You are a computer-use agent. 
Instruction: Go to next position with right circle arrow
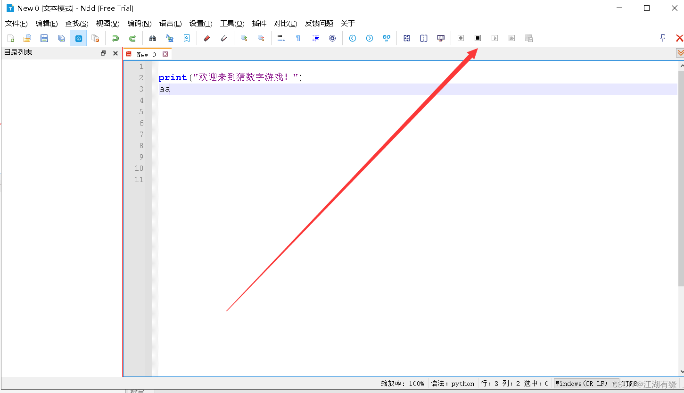tap(370, 38)
